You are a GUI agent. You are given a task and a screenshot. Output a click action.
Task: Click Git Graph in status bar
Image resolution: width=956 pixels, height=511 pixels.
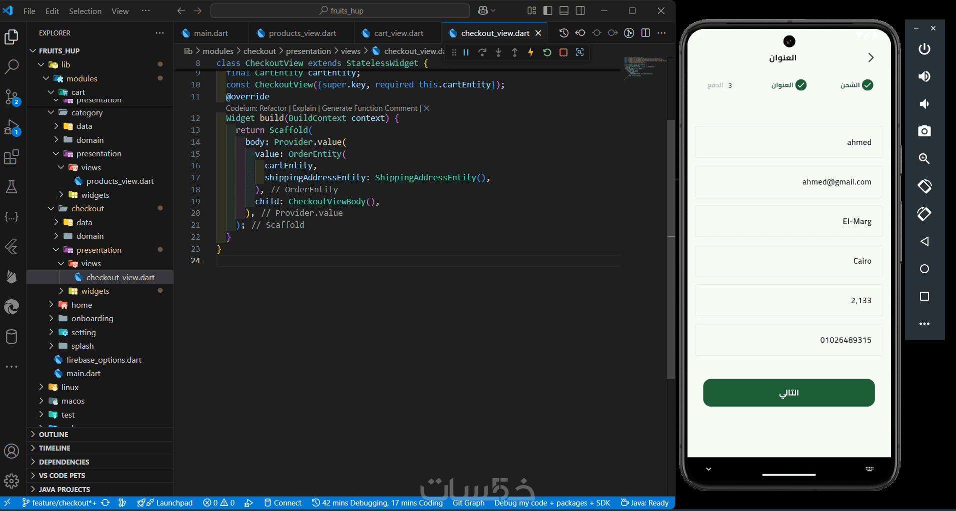coord(468,503)
